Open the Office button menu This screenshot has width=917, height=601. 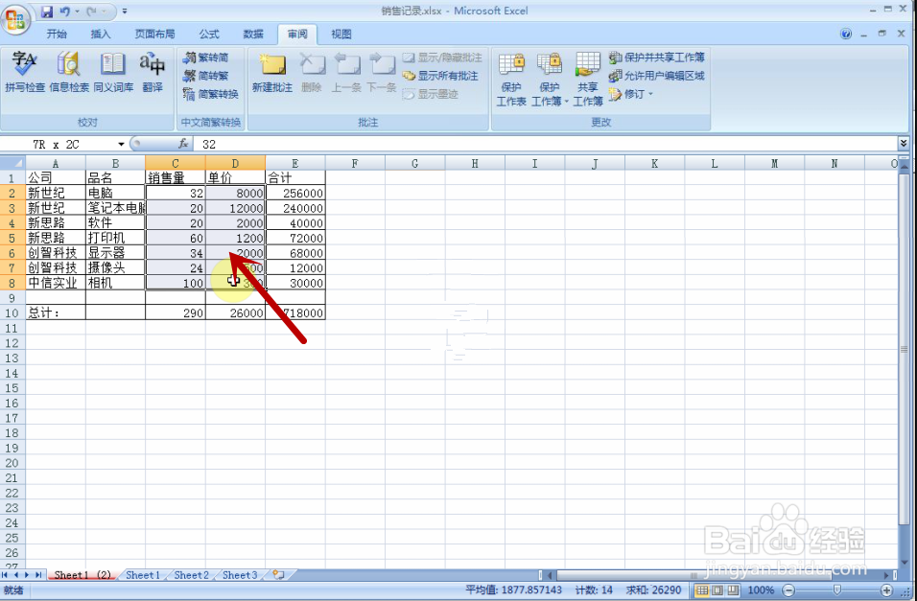tap(15, 19)
